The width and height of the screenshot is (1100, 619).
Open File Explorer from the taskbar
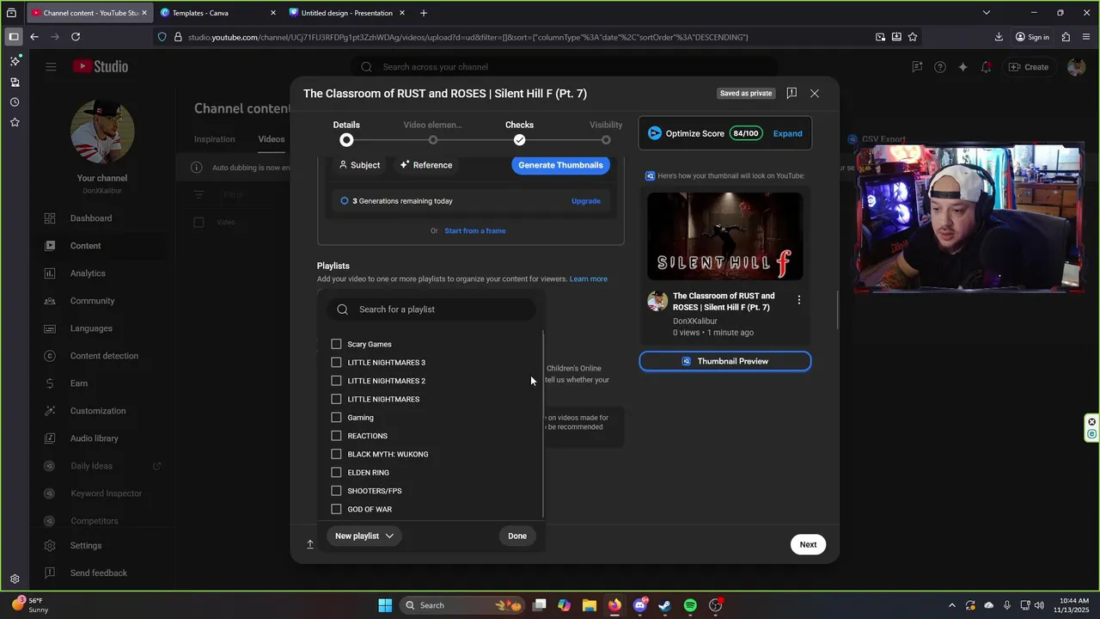[589, 605]
